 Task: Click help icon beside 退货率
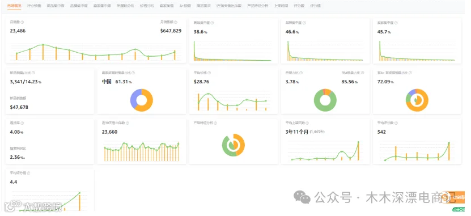click(x=23, y=123)
